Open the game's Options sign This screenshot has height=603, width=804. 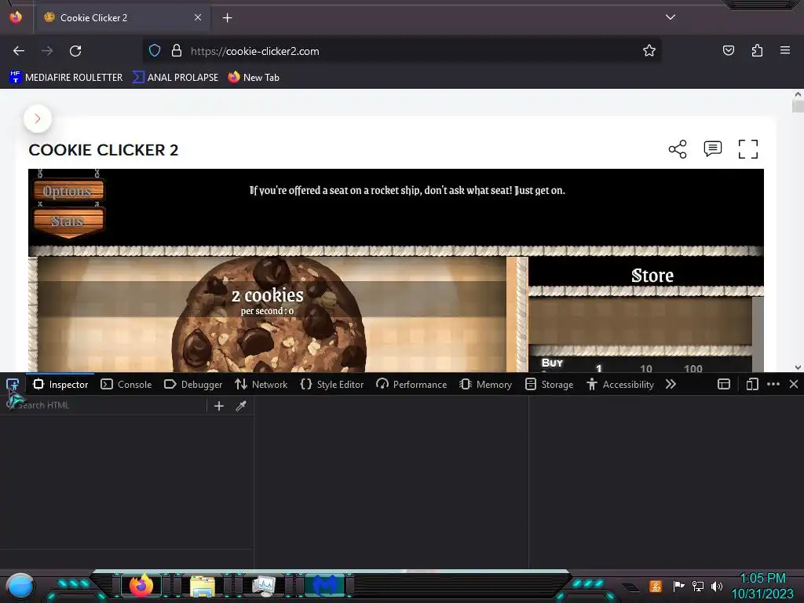[x=68, y=192]
